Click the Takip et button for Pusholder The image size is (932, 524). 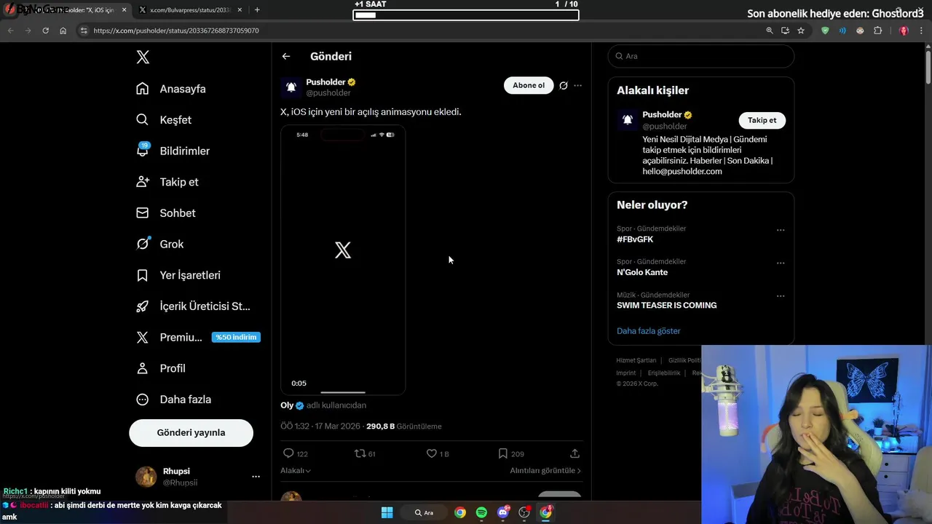pyautogui.click(x=762, y=120)
